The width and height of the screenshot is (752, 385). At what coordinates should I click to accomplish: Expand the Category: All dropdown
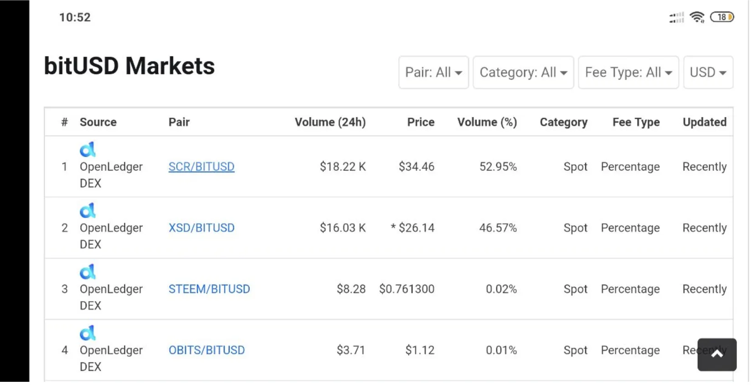[x=523, y=72]
